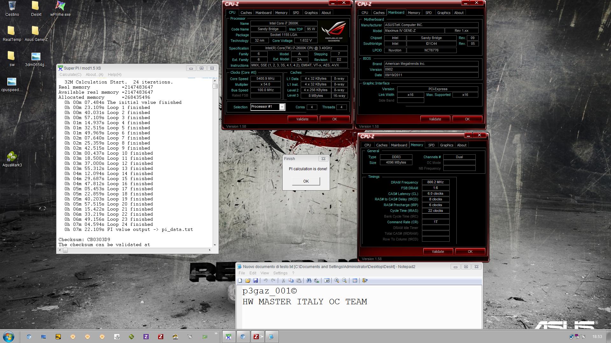Open the Cestino recycle bin icon
This screenshot has width=611, height=343.
click(x=12, y=9)
